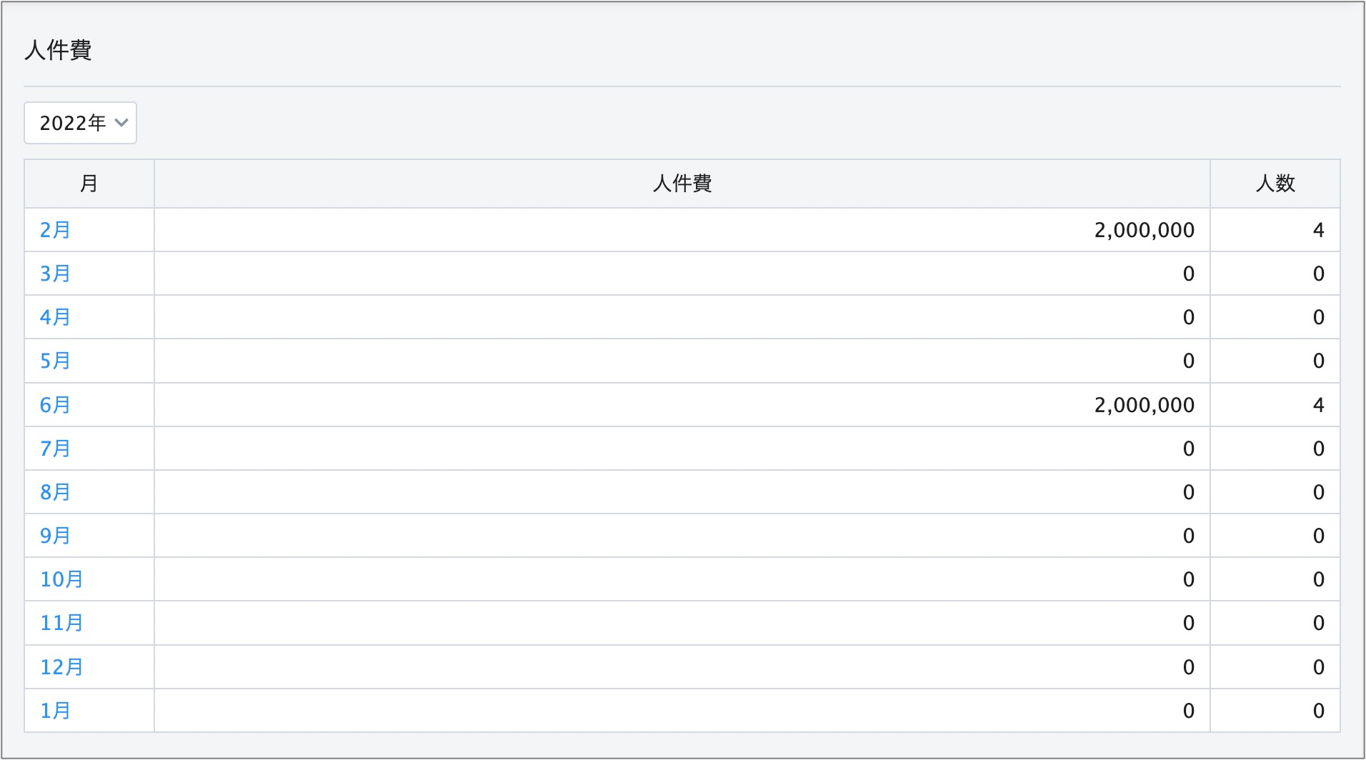The width and height of the screenshot is (1366, 760).
Task: Select the 2,000,000 cell in 2月 row
Action: pos(1145,230)
